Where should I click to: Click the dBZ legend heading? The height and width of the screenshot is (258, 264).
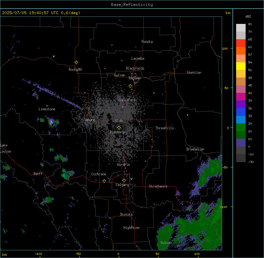tap(248, 17)
